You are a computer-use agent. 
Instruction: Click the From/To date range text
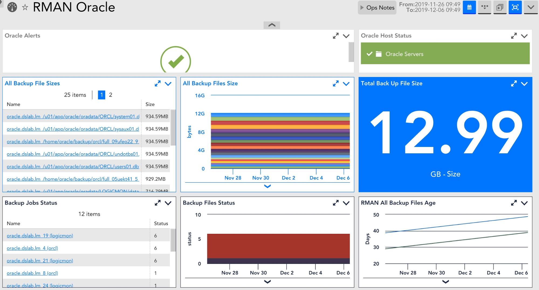tap(430, 7)
